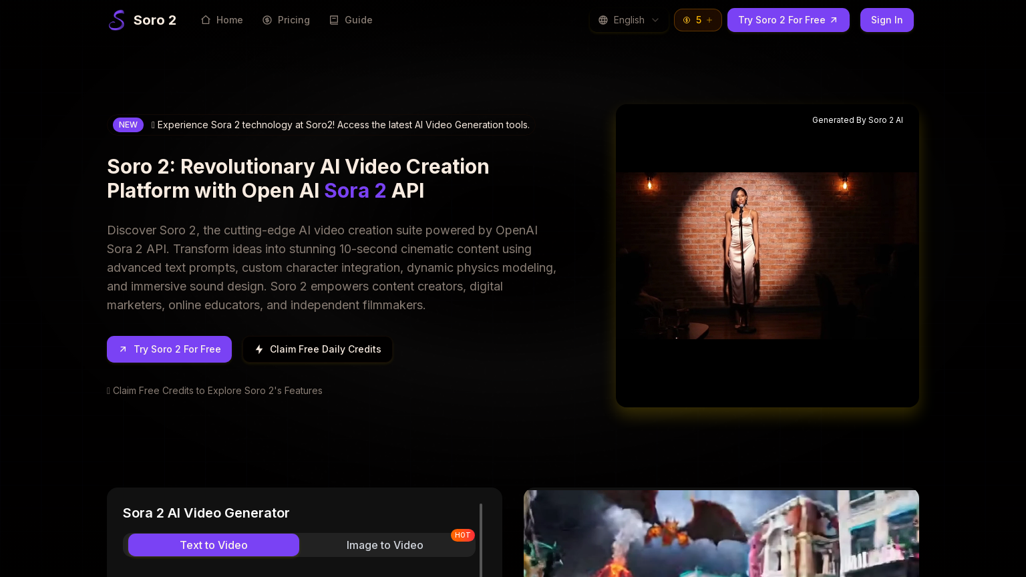
Task: Click the Claim Free Daily Credits button
Action: [317, 349]
